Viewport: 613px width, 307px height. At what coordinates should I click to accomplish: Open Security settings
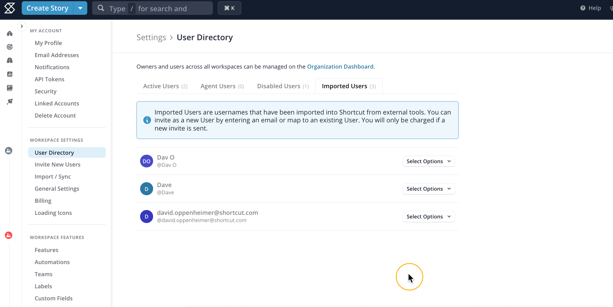pos(46,91)
